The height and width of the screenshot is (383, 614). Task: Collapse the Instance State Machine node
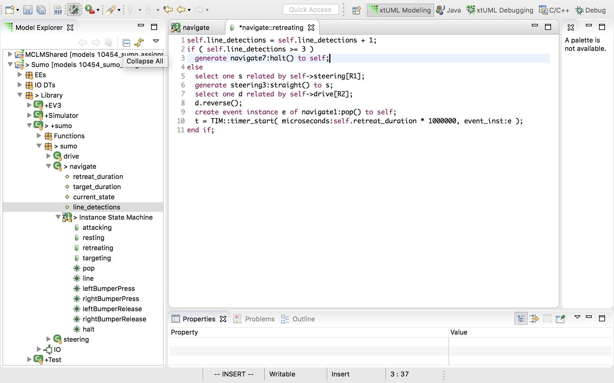point(58,217)
